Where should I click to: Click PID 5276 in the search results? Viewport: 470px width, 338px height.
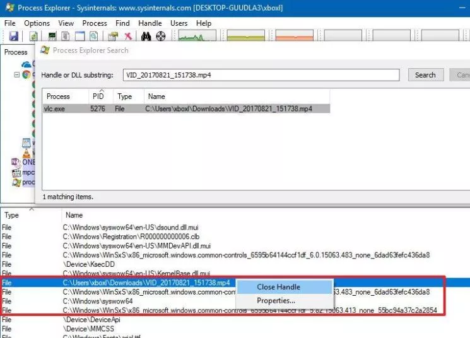98,108
